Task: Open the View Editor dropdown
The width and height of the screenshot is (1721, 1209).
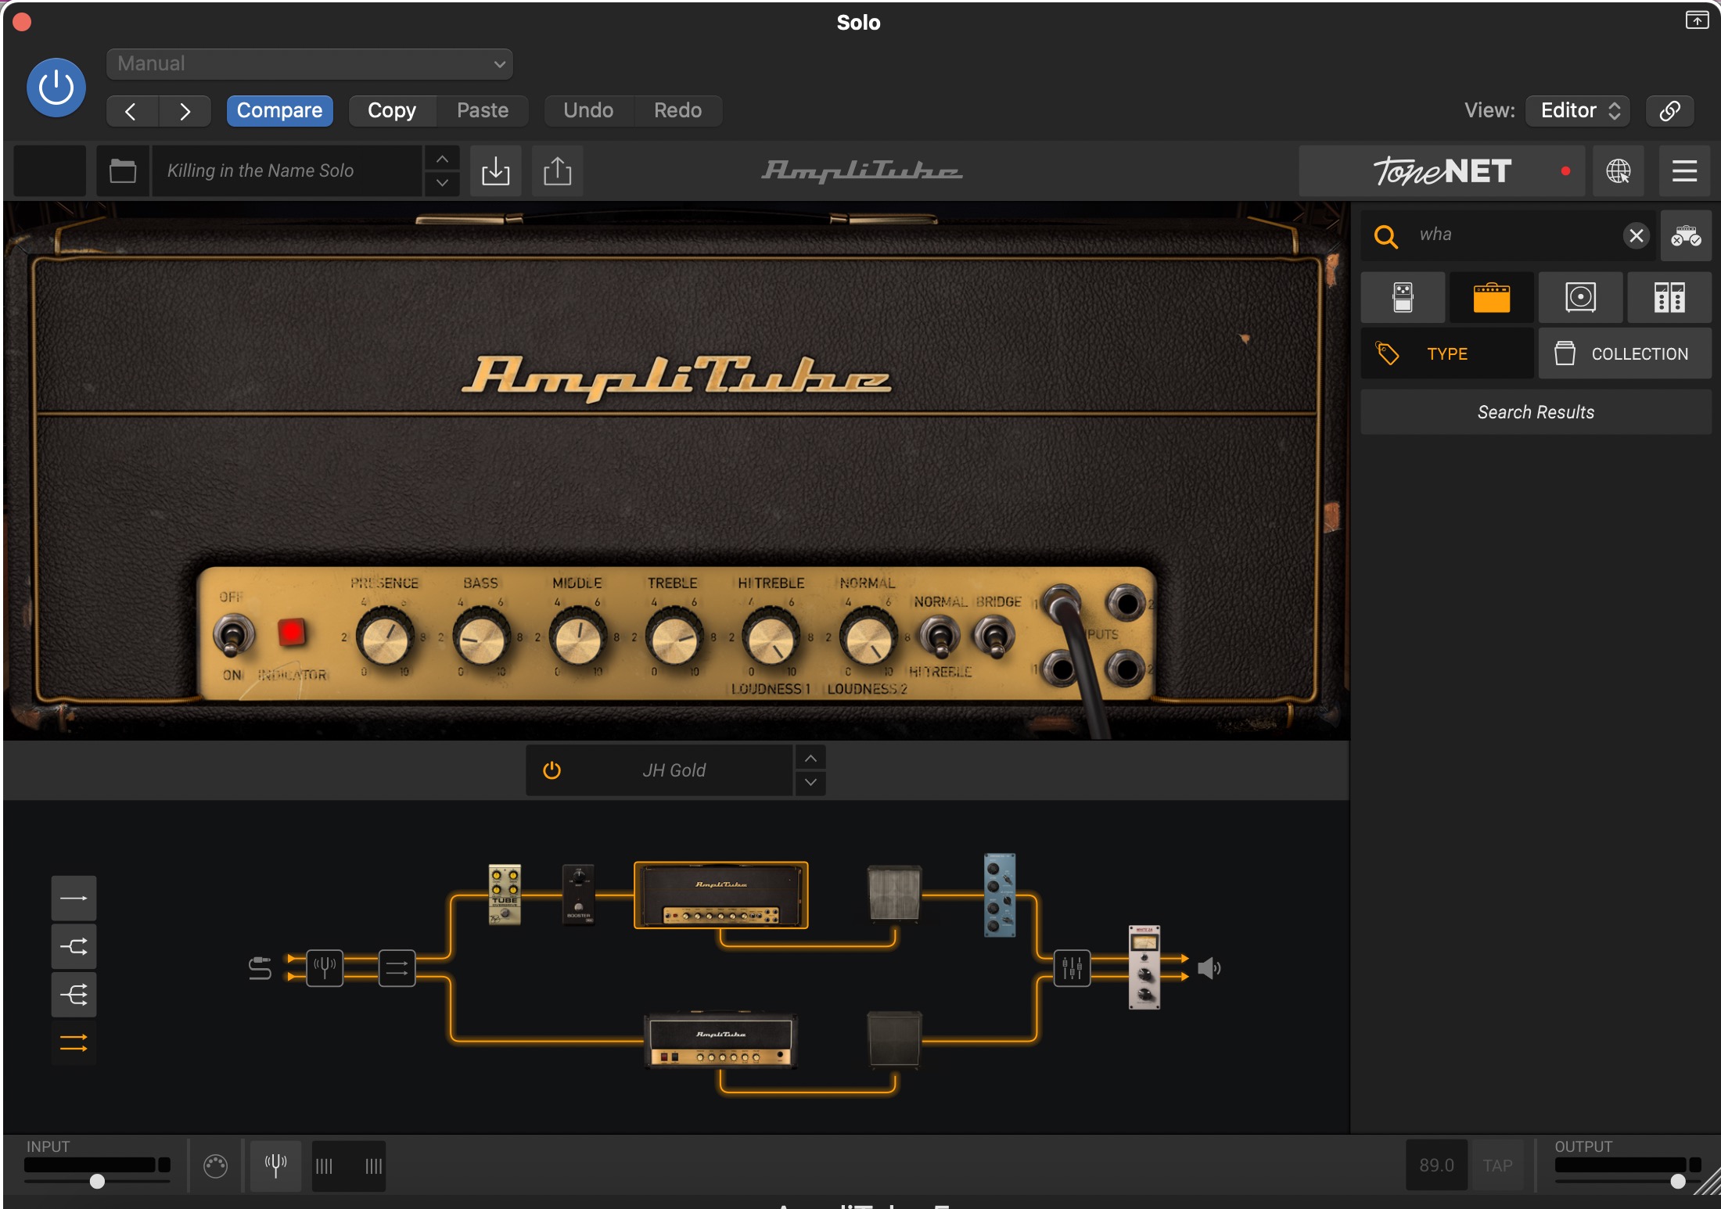Action: tap(1578, 111)
